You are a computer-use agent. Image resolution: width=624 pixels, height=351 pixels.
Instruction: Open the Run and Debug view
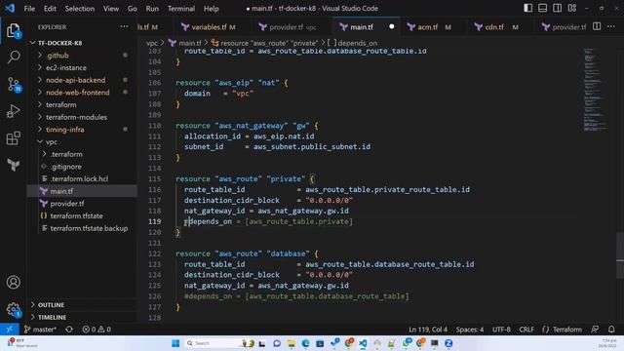(13, 111)
